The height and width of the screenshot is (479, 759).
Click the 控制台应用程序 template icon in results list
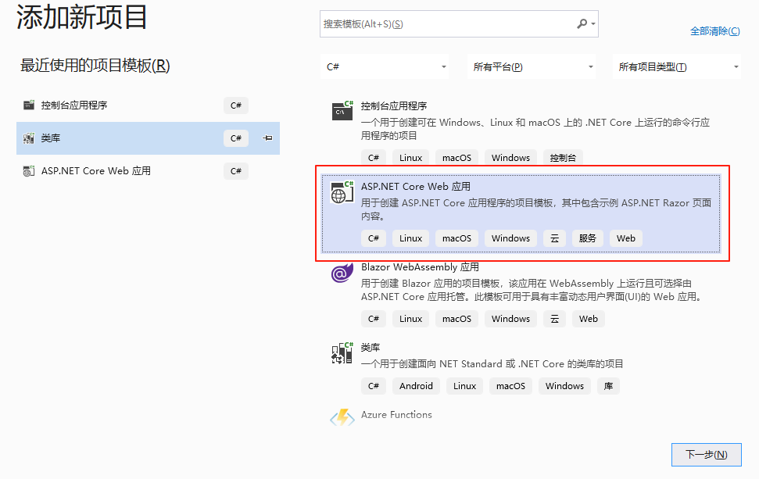(342, 110)
